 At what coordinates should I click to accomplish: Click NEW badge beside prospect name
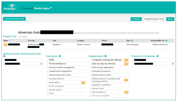click(x=6, y=45)
